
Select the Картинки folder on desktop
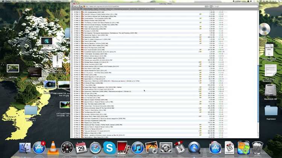point(271,111)
